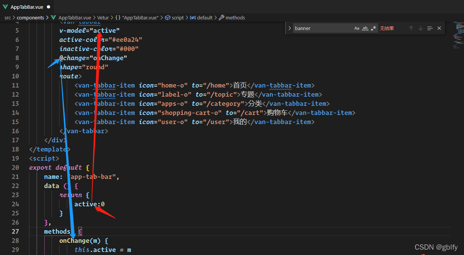Click the Vue icon on the editor tab
Screen dimensions: 464x255
tap(5, 7)
